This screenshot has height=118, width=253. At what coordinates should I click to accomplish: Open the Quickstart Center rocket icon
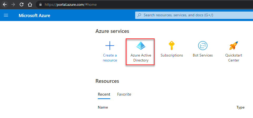[234, 45]
